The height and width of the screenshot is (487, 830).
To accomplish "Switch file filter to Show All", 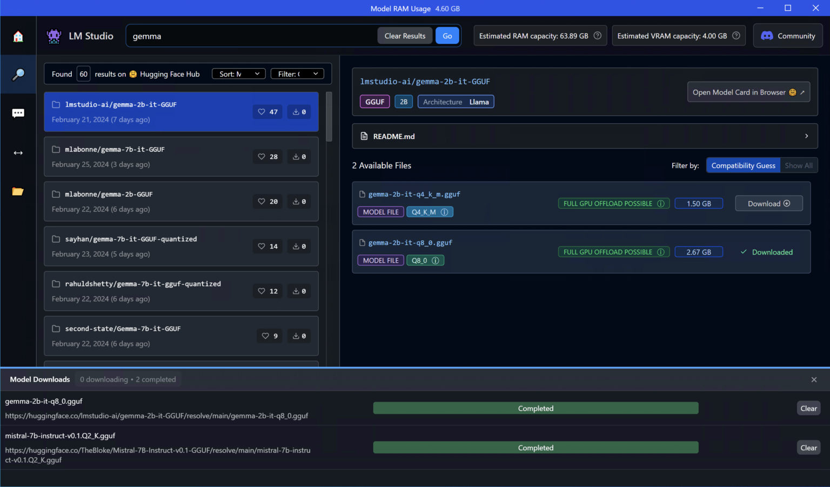I will [798, 165].
